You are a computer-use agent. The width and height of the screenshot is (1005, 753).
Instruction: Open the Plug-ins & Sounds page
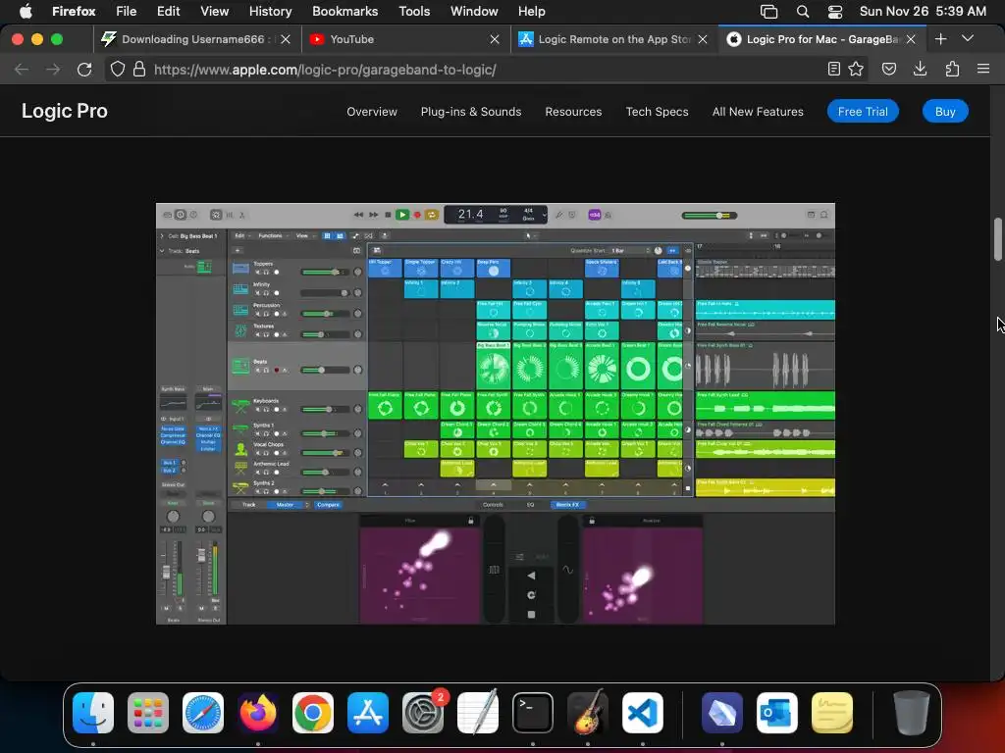point(471,112)
